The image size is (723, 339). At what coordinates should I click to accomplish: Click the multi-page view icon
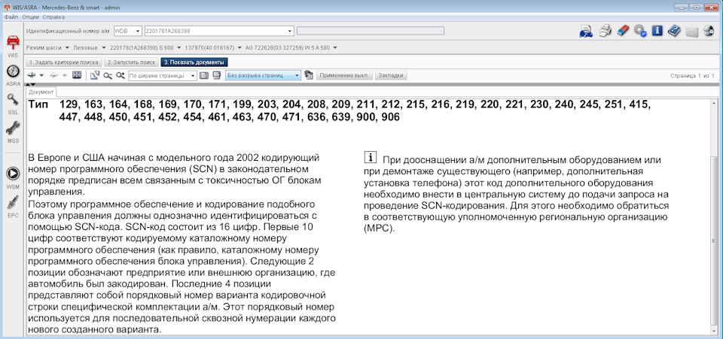tap(216, 75)
